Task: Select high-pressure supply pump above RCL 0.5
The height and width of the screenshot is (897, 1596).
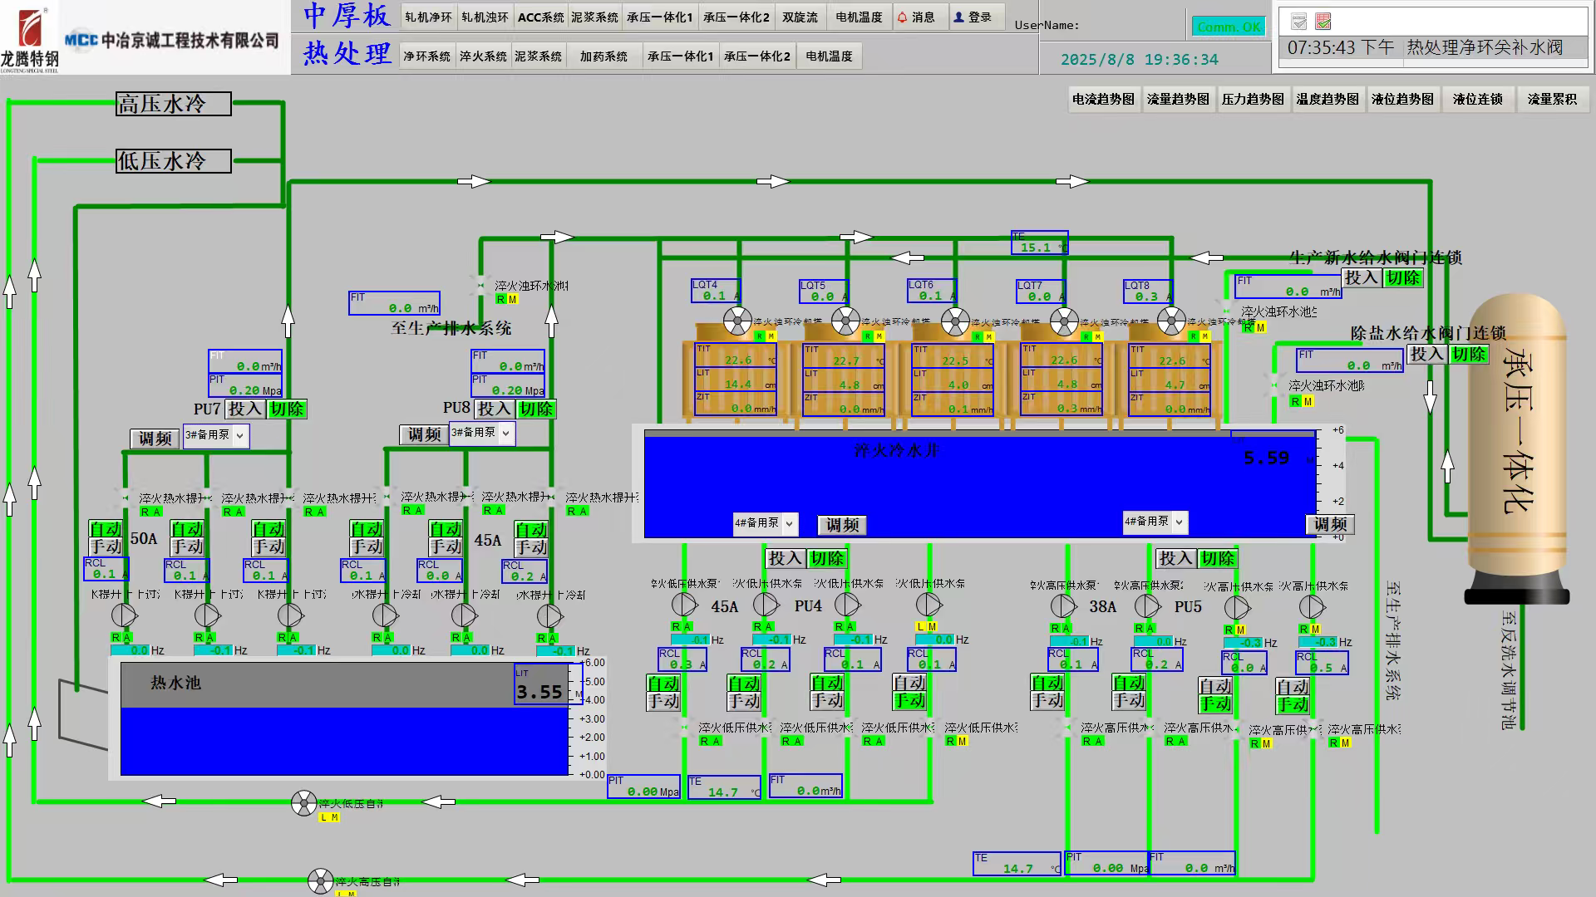Action: pyautogui.click(x=1312, y=607)
